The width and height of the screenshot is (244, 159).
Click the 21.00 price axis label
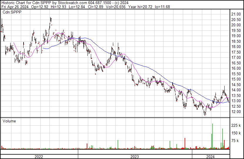[236, 14]
